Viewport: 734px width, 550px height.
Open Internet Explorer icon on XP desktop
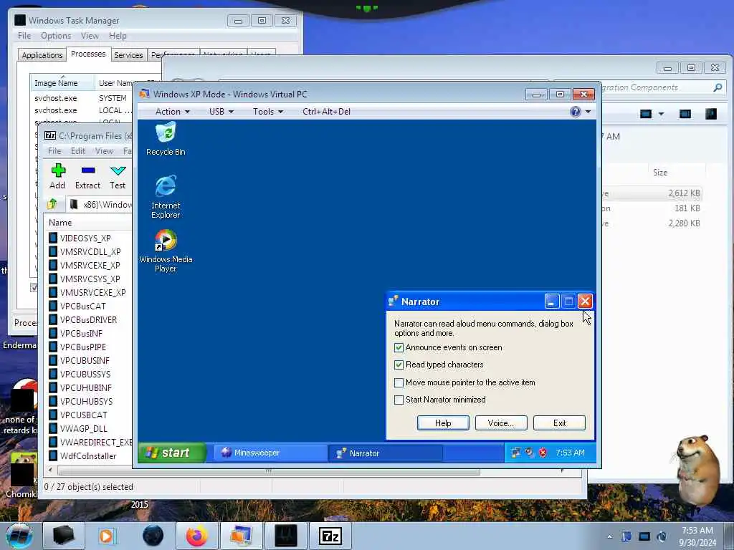coord(166,196)
